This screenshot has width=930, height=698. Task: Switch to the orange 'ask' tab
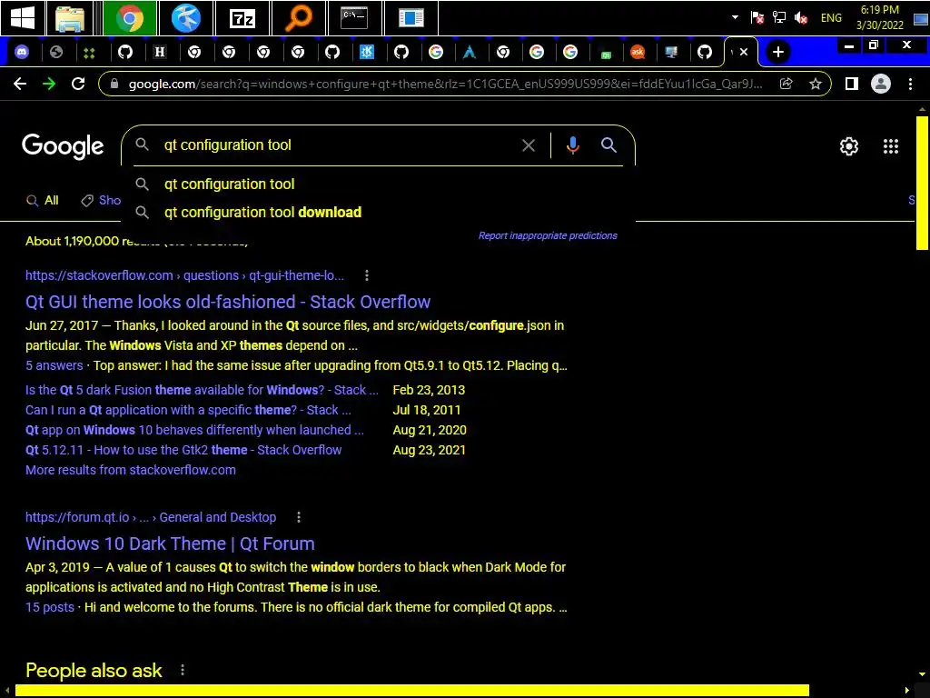[638, 52]
